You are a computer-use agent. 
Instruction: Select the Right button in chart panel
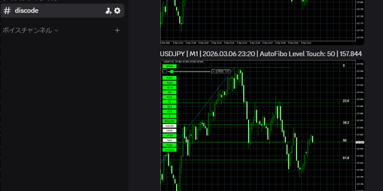point(169,83)
